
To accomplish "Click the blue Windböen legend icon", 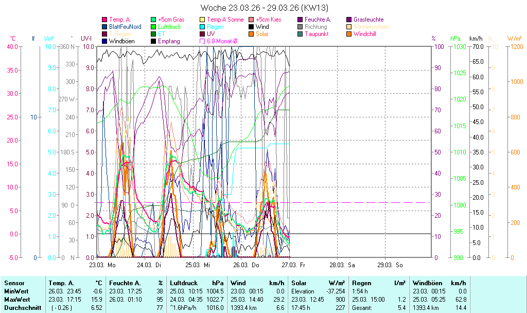I will click(x=105, y=41).
